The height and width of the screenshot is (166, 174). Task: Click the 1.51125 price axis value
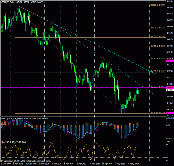coord(170,77)
